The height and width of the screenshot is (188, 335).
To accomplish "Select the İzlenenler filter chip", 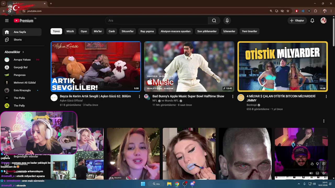I will point(229,31).
